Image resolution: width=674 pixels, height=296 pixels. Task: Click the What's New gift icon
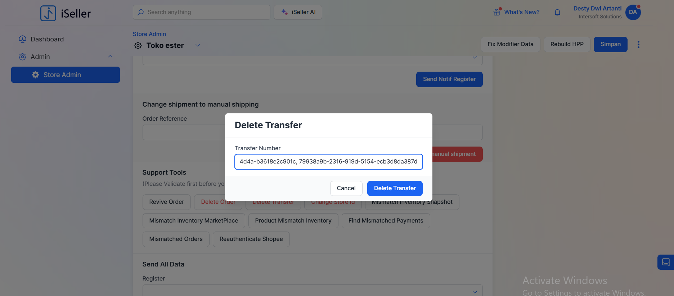tap(497, 12)
